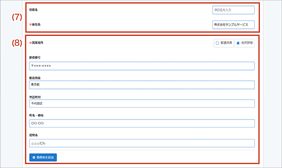
Task: Click the 町名・番地 label text
Action: pos(36,115)
